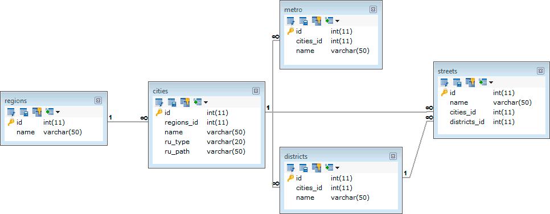The image size is (550, 214).
Task: Click the table-properties icon in streets table
Action: pos(457,83)
